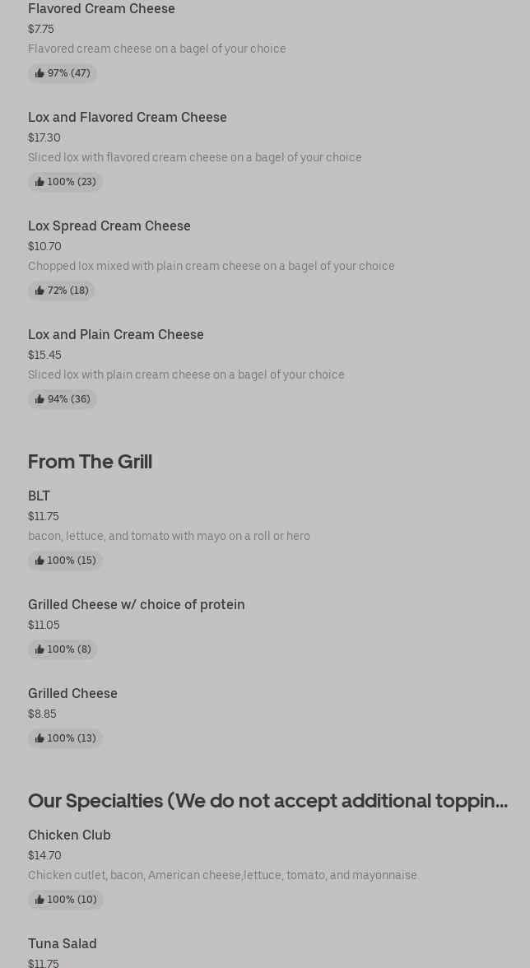Open Lox Spread Cream Cheese item
The width and height of the screenshot is (530, 968).
pyautogui.click(x=109, y=226)
